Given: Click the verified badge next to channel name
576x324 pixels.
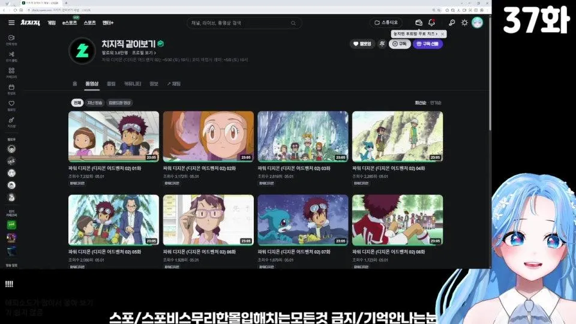Looking at the screenshot, I should pos(161,44).
